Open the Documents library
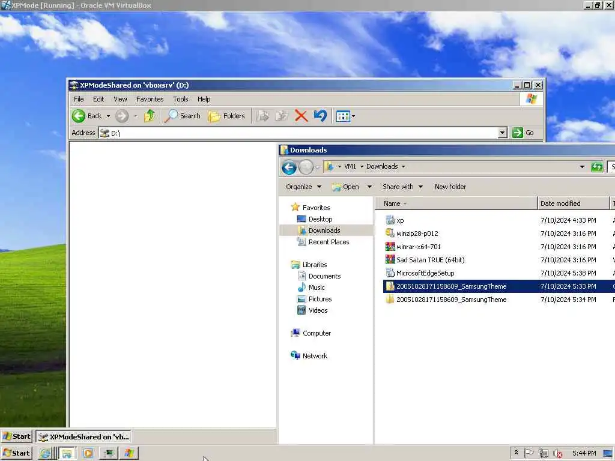The height and width of the screenshot is (461, 615). pyautogui.click(x=324, y=276)
